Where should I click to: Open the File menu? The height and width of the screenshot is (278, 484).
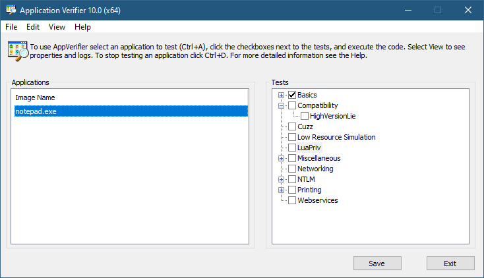coord(11,27)
